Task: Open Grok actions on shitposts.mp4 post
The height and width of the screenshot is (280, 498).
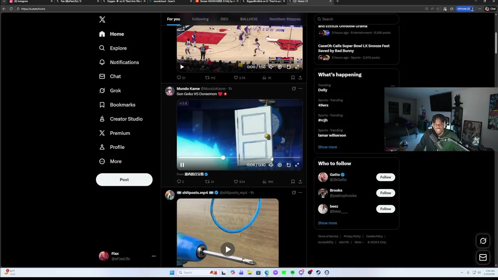Action: pyautogui.click(x=294, y=192)
